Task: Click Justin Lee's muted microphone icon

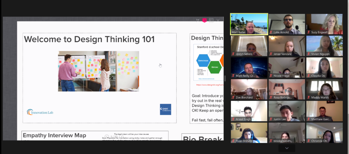Action: (x=271, y=119)
